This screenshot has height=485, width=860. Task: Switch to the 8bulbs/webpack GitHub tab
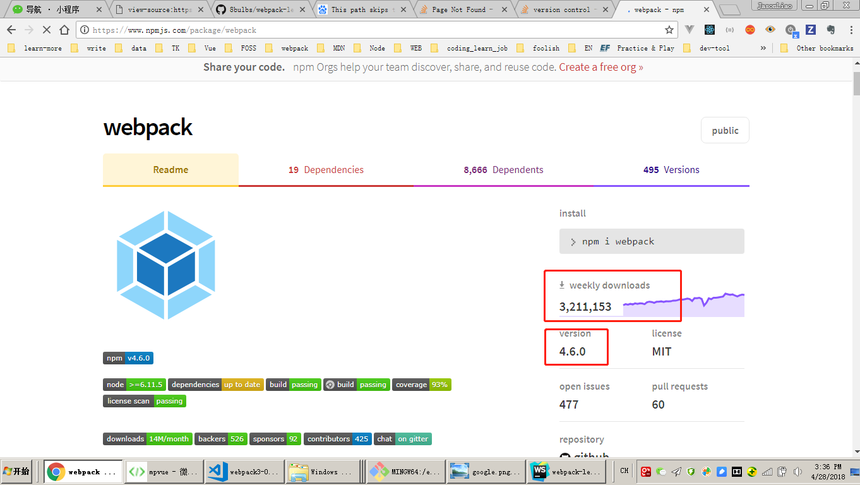point(260,9)
